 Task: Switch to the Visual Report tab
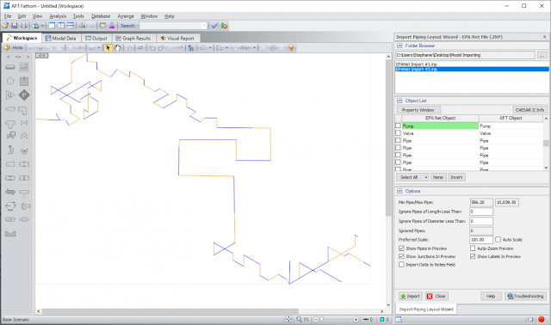(x=177, y=38)
